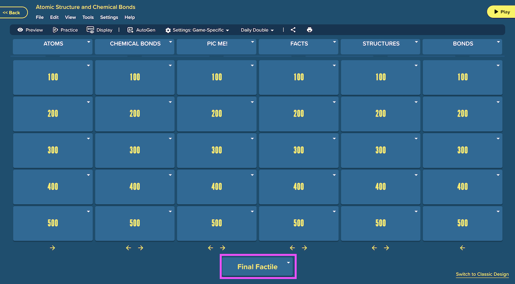Click Switch to Classic Design link
Image resolution: width=515 pixels, height=284 pixels.
[482, 274]
